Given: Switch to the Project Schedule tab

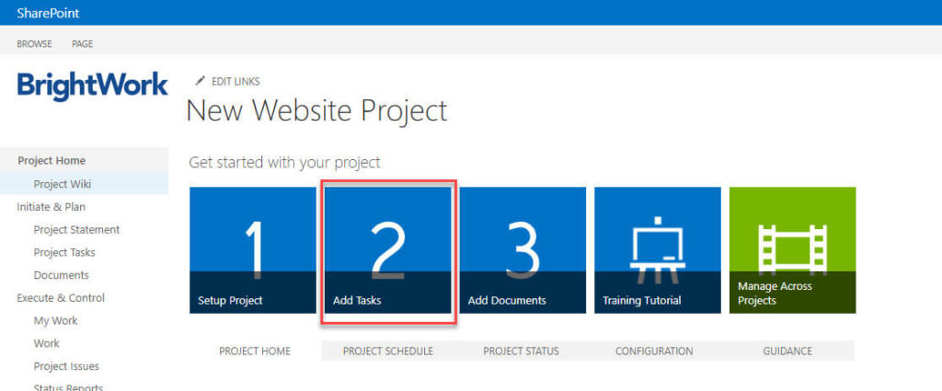Looking at the screenshot, I should [x=387, y=351].
